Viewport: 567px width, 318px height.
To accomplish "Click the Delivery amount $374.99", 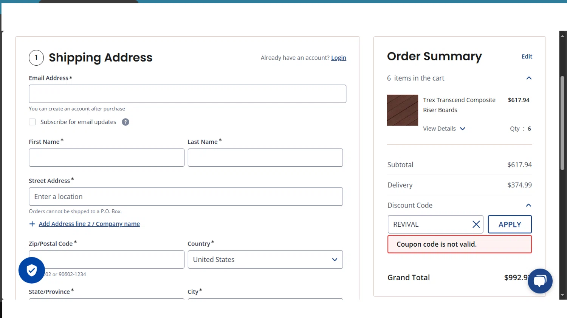I will click(519, 185).
